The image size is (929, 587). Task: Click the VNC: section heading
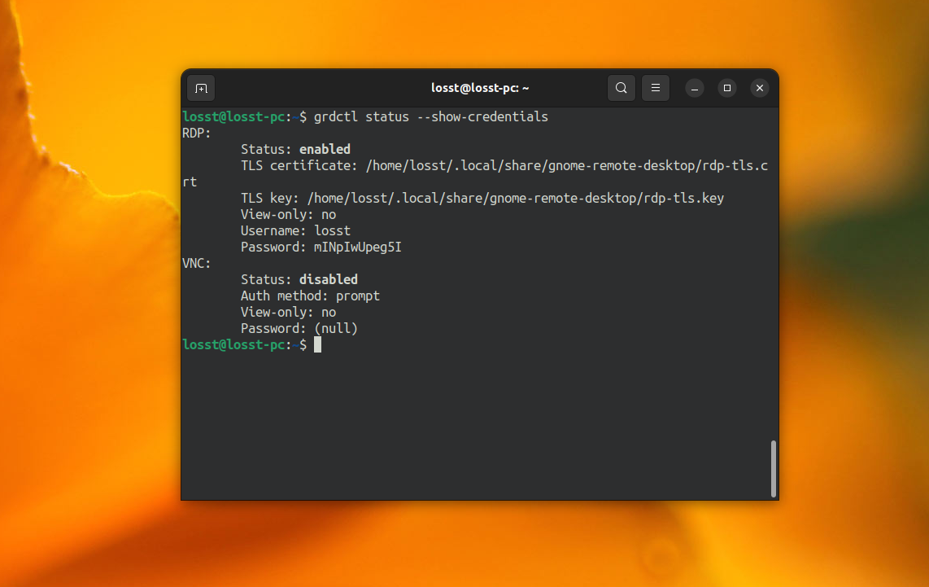[x=197, y=264]
